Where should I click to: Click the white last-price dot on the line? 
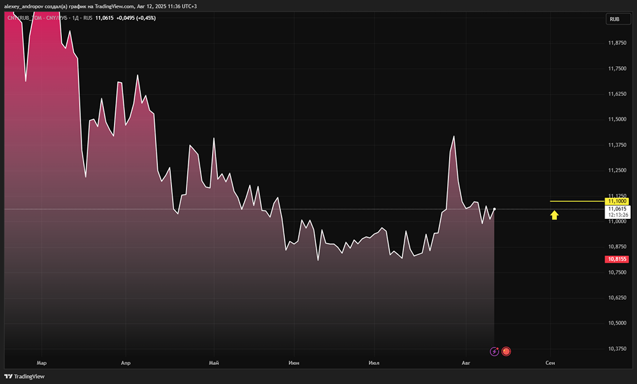tap(494, 209)
